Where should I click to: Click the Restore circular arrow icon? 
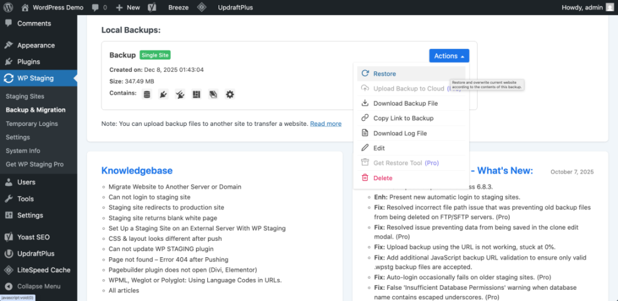[x=366, y=73]
